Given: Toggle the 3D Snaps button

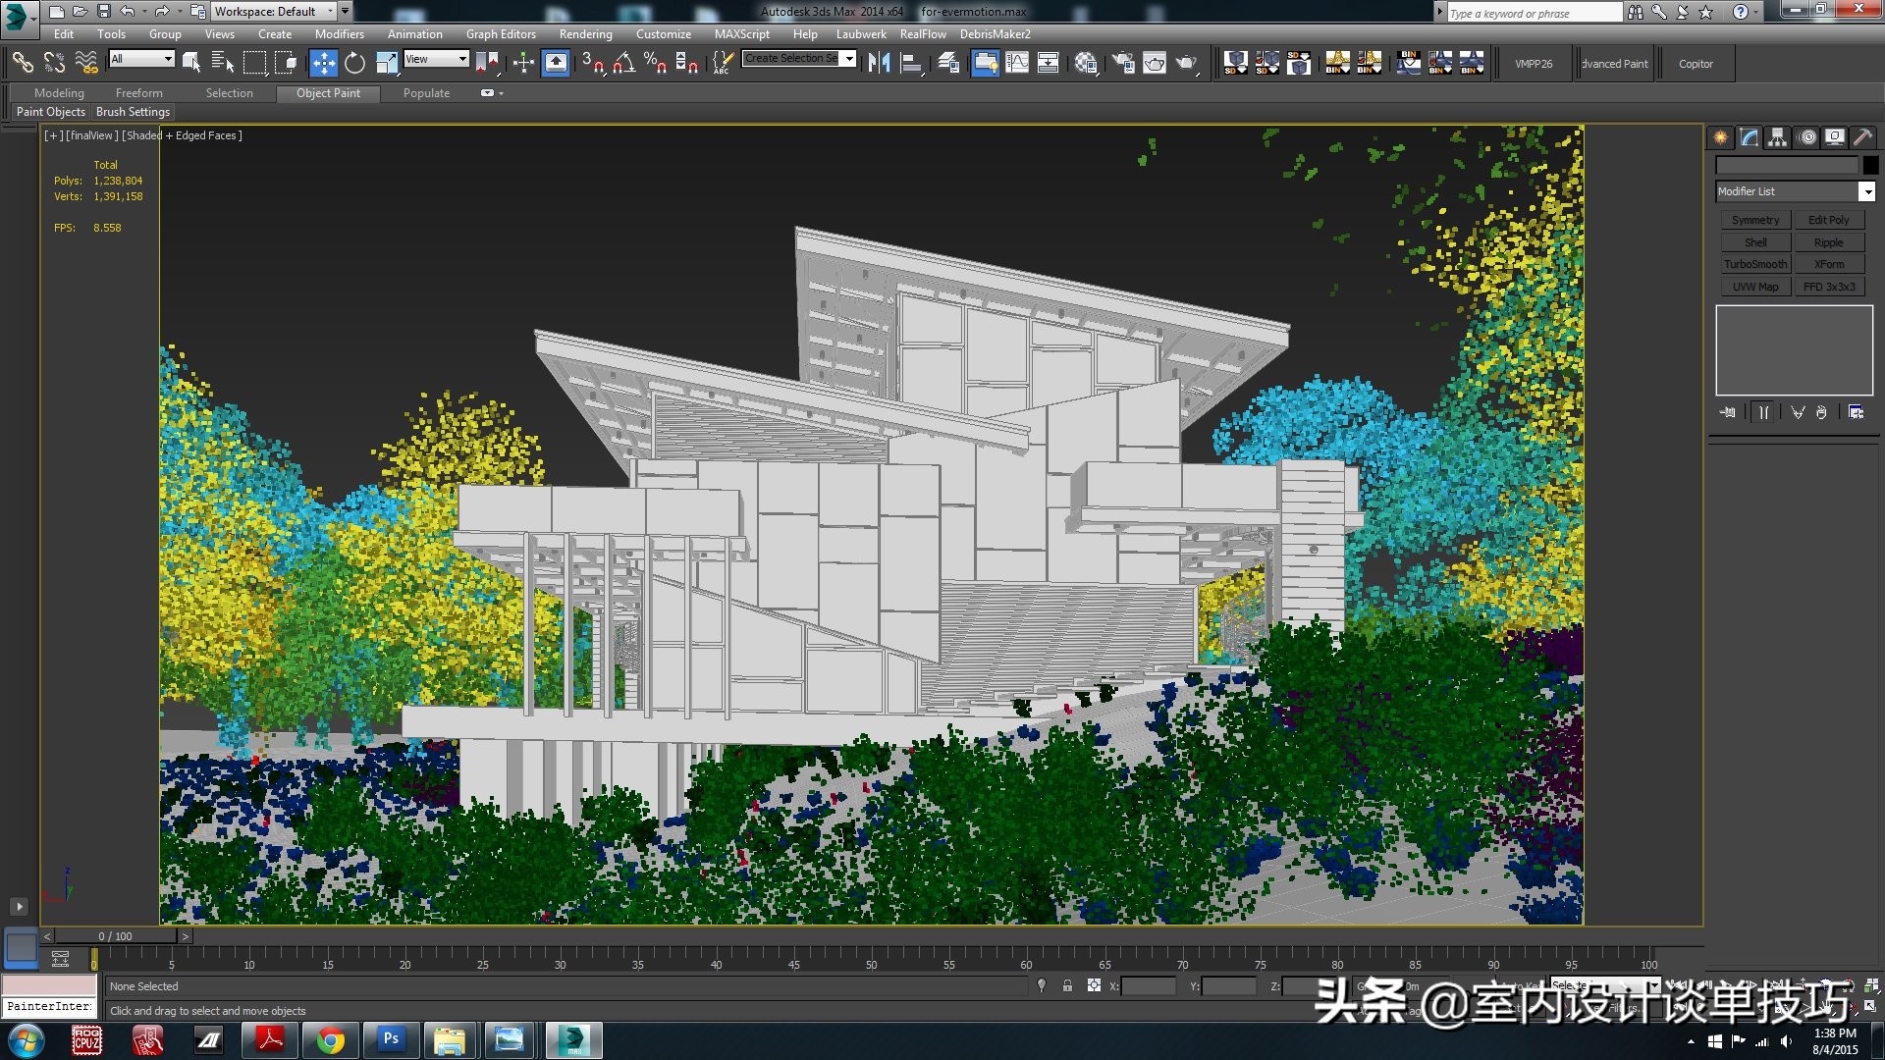Looking at the screenshot, I should pyautogui.click(x=592, y=64).
